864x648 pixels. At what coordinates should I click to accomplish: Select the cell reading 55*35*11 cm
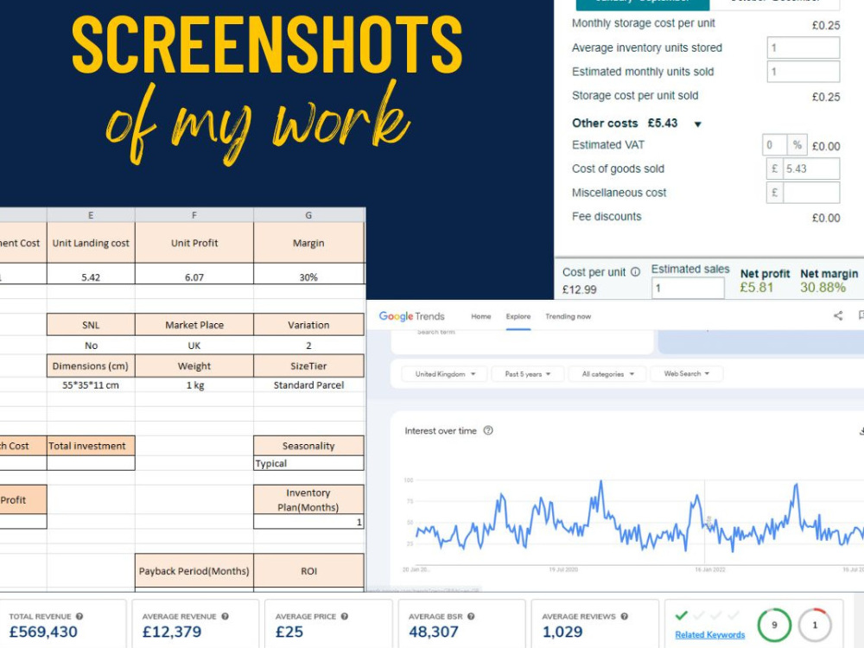tap(91, 385)
